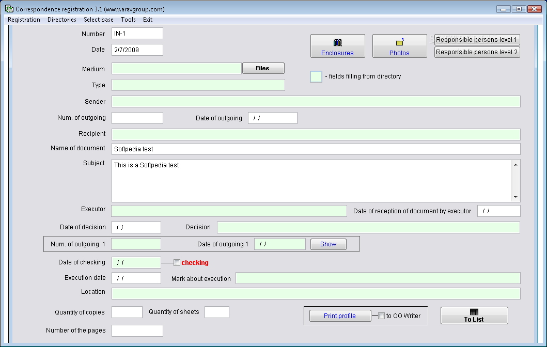Open the Registration menu
This screenshot has width=547, height=347.
coord(24,20)
